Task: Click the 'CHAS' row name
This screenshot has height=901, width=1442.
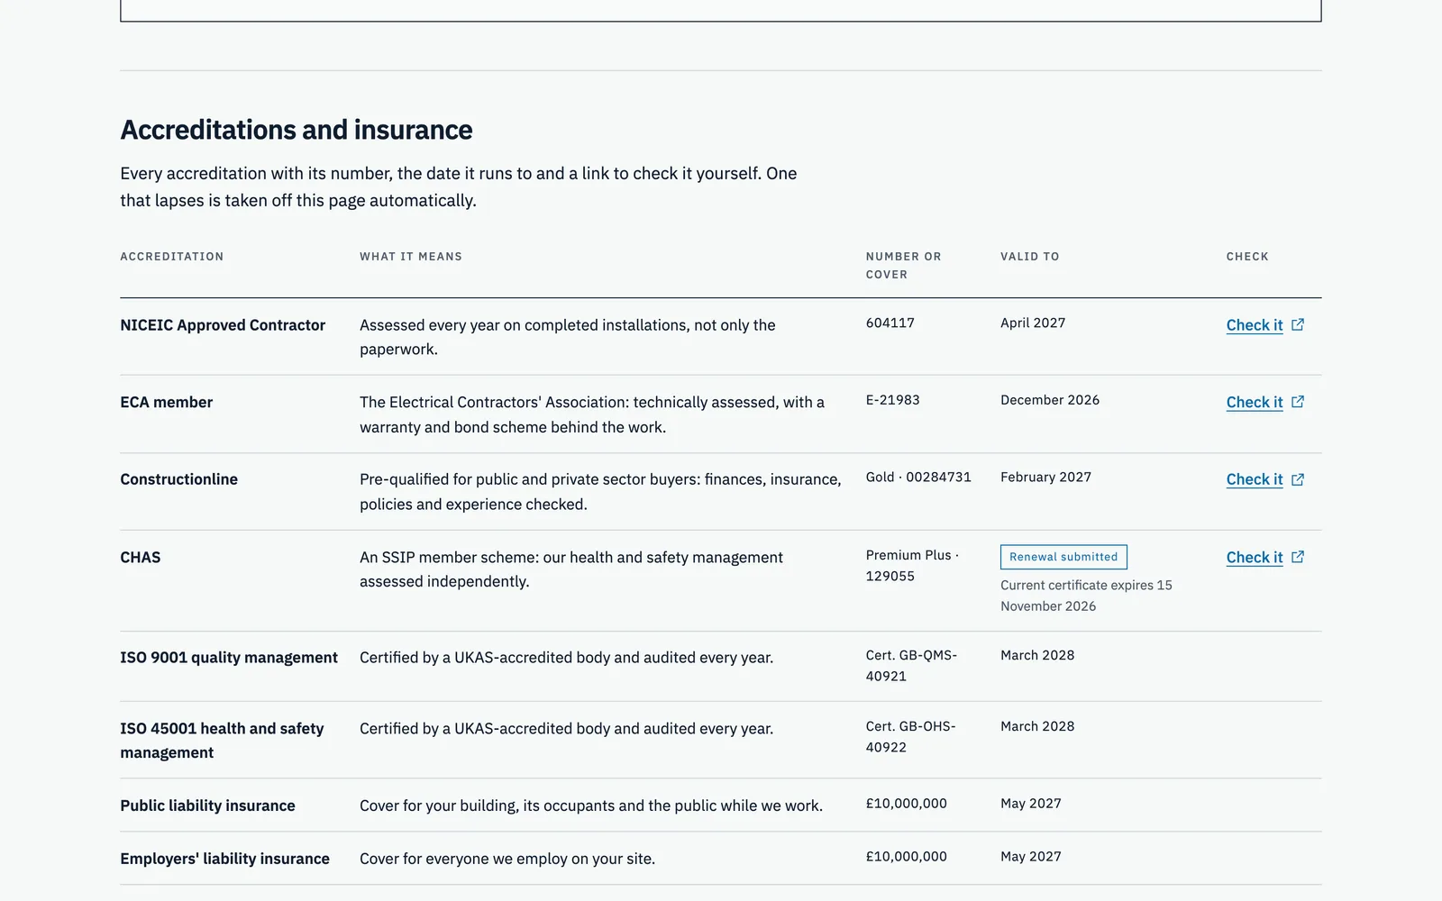Action: [x=141, y=558]
